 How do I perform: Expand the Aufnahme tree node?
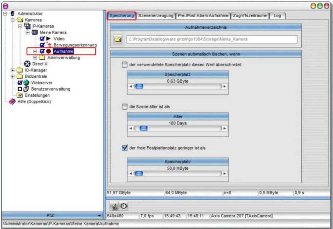pyautogui.click(x=35, y=51)
